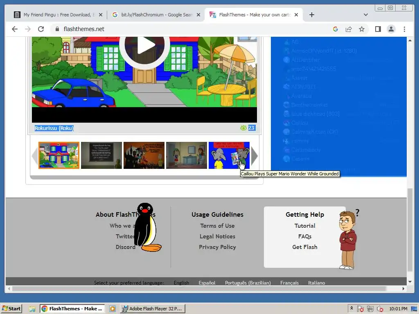Open Legal Notices link

click(217, 236)
